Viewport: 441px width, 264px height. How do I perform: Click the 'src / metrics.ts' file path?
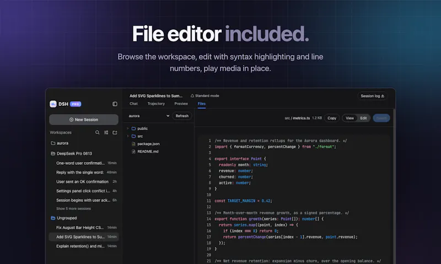[x=297, y=118]
